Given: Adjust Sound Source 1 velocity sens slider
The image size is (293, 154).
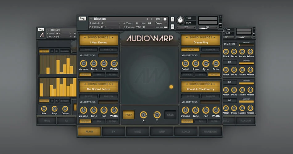Looking at the screenshot, I should click(x=108, y=55).
